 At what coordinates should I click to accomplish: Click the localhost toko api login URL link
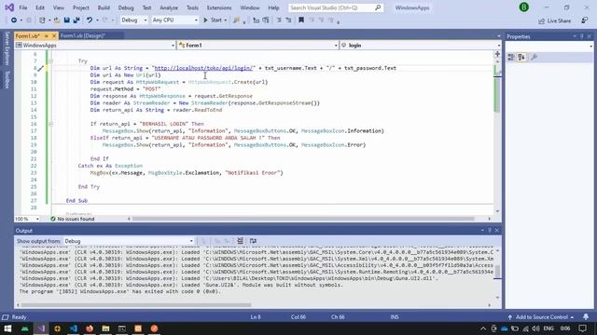click(203, 68)
